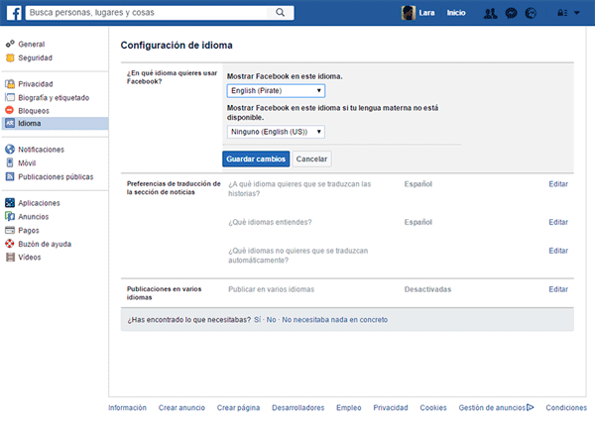Screen dimensions: 595x426
Task: Open the Privacidad footer link
Action: [391, 407]
